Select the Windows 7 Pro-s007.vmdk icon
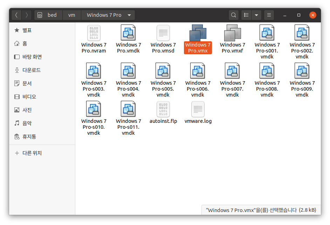The width and height of the screenshot is (330, 225). (233, 71)
